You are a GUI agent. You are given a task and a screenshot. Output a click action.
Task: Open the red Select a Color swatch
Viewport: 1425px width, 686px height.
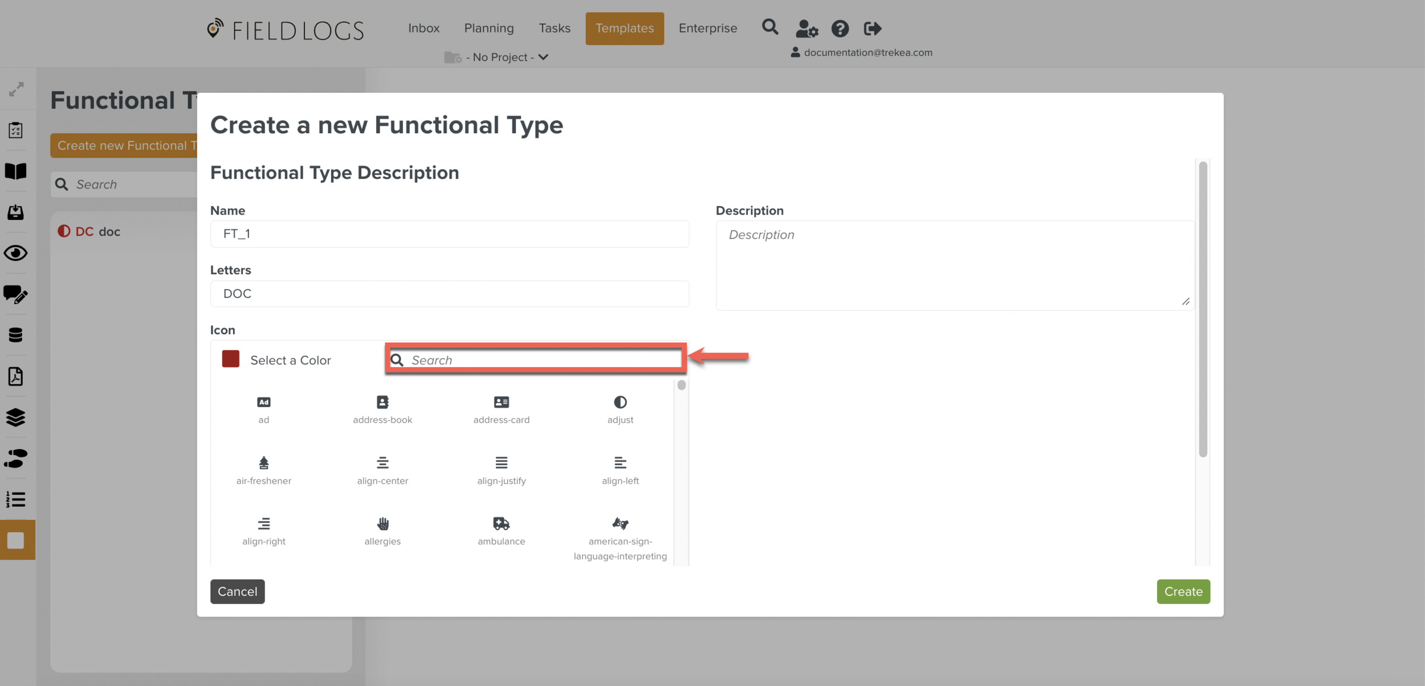231,359
